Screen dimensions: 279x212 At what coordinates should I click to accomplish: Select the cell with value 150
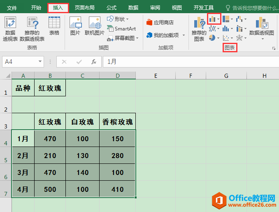tap(118, 138)
